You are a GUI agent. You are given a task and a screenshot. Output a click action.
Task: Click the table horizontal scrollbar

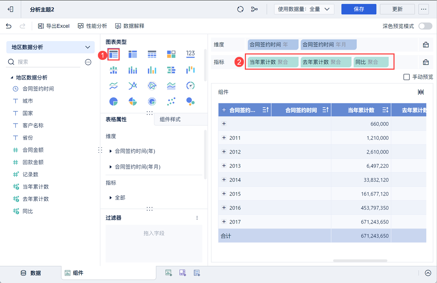click(x=360, y=261)
